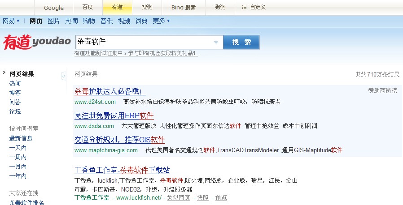
Task: Open related search 杀毒软件排名
Action: 26,202
